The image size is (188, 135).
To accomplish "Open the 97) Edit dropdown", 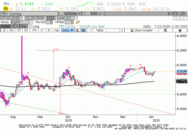I will pos(93,13).
